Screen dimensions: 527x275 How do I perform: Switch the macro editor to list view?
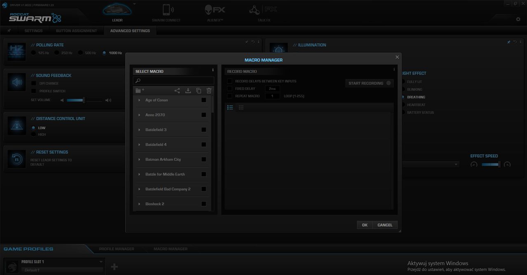(x=230, y=107)
